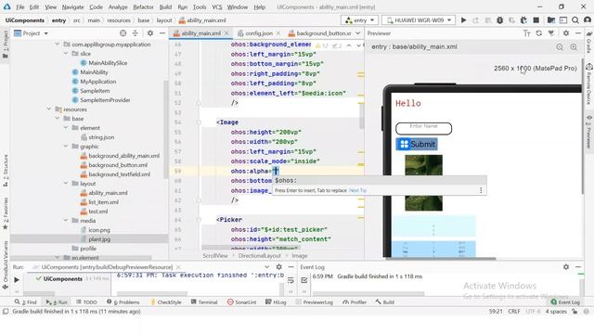Open the Problems tool window

click(x=123, y=302)
